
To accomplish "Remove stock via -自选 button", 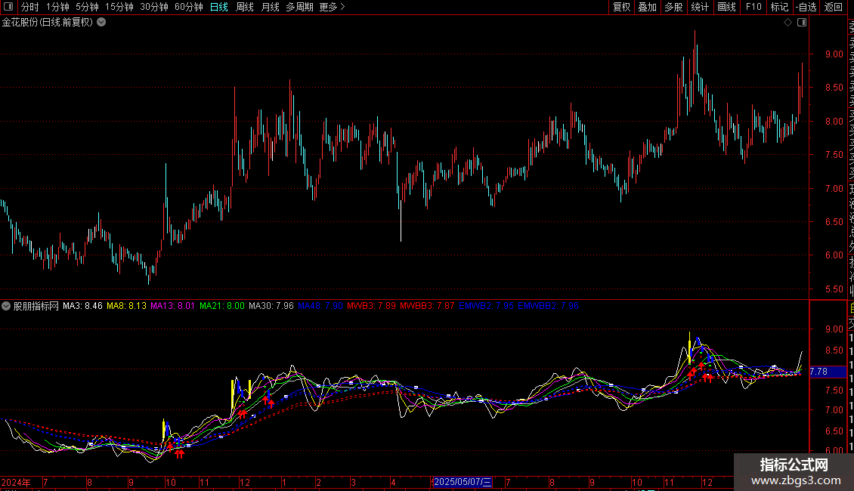I will tap(806, 7).
